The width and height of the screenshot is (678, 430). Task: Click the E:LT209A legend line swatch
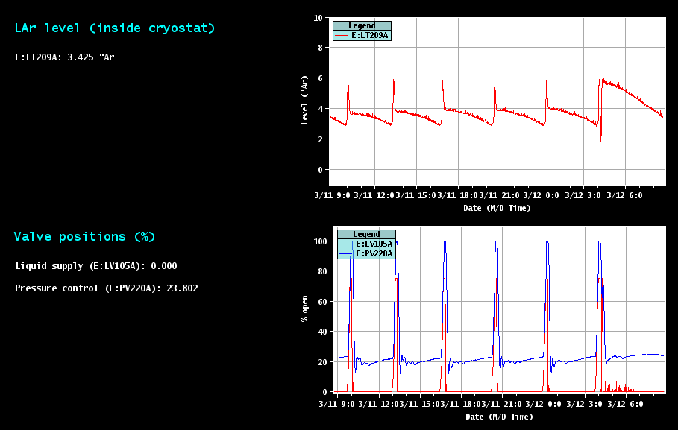342,35
